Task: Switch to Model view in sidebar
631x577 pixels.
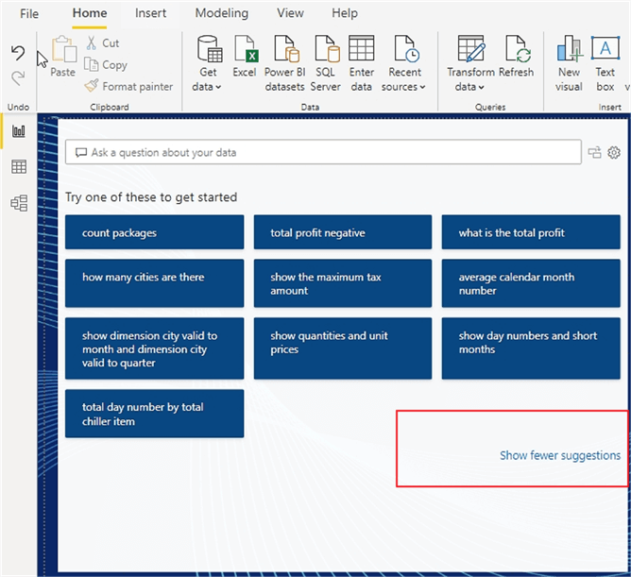Action: tap(19, 203)
